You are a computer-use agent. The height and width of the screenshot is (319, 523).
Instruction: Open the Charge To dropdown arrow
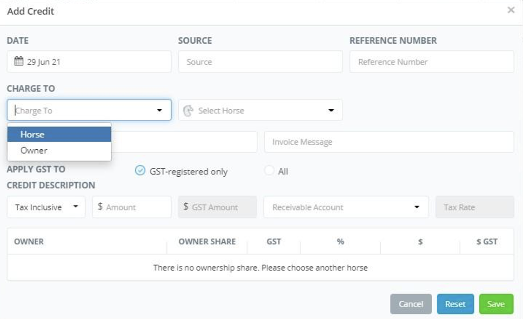(160, 111)
